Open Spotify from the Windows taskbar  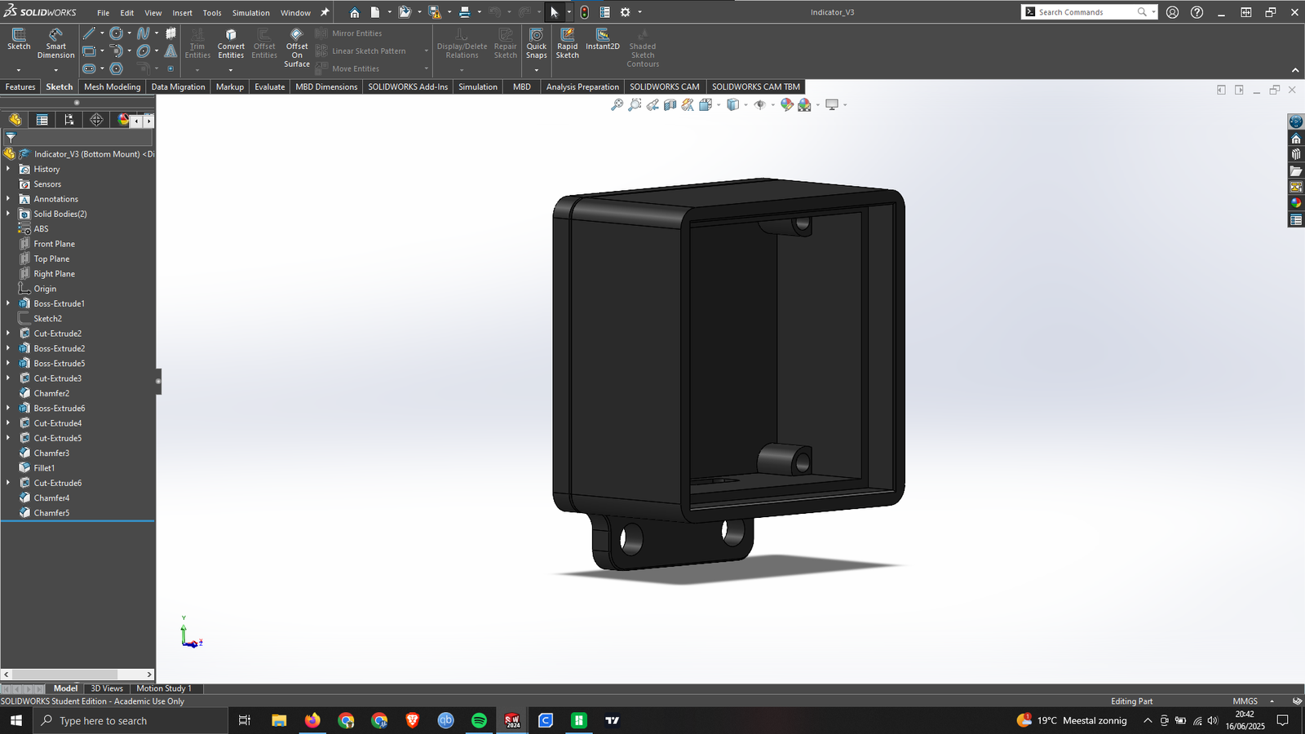click(x=479, y=720)
